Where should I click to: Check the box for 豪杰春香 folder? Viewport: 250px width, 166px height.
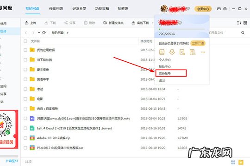pos(25,70)
